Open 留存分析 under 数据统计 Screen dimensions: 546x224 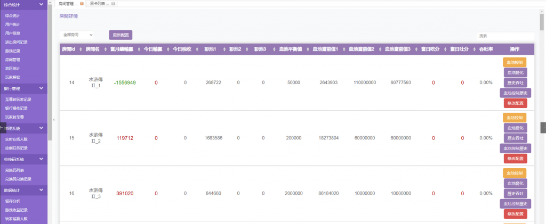[x=13, y=201]
